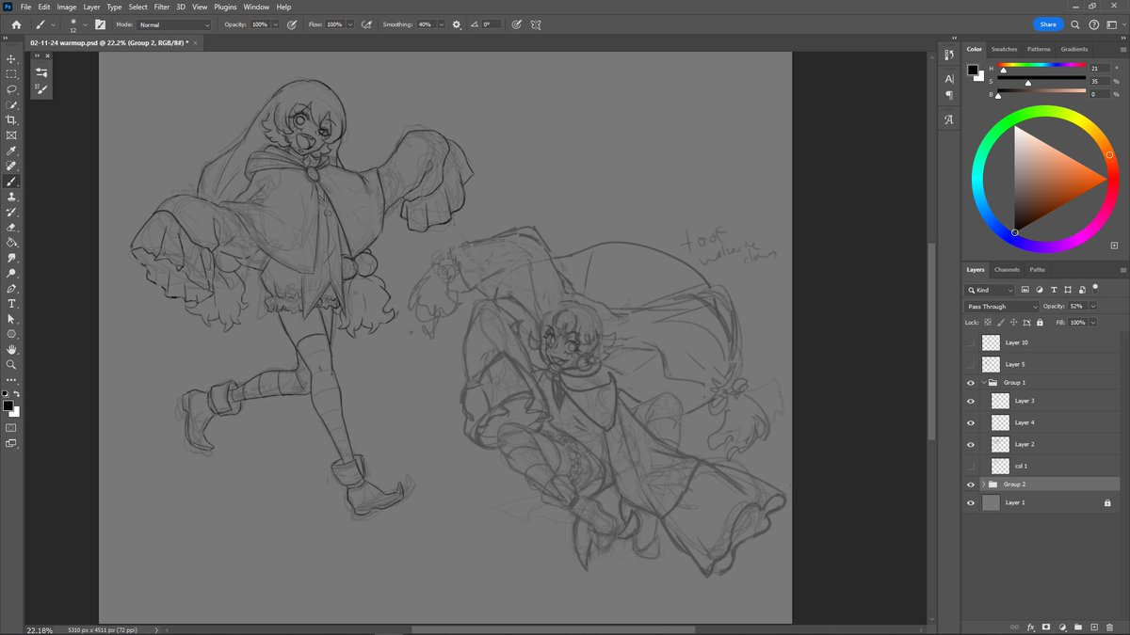Set foreground color swatch in toolbar
The image size is (1130, 635).
coord(8,405)
